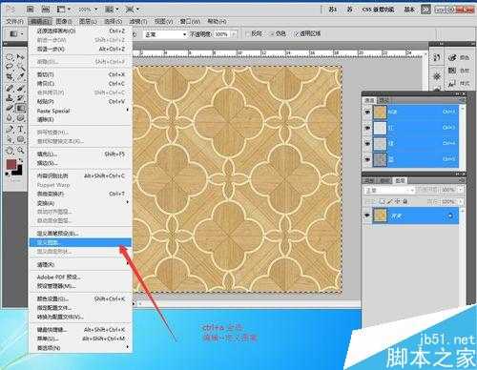Hide the RGB channel eye icon
Viewport: 477px width, 370px height.
[367, 112]
